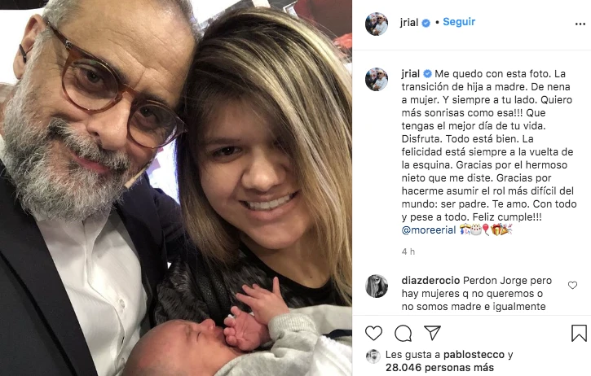This screenshot has height=376, width=591.
Task: Open diazderocio's commenter avatar
Action: pos(376,286)
